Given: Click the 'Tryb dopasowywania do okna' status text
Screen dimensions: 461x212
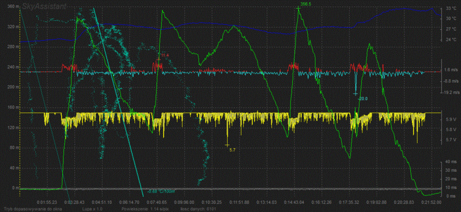Looking at the screenshot, I should (31, 209).
